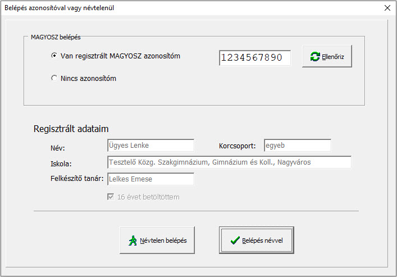397x277 pixels.
Task: Toggle the 16 évet betöltöttem checkbox
Action: click(111, 197)
